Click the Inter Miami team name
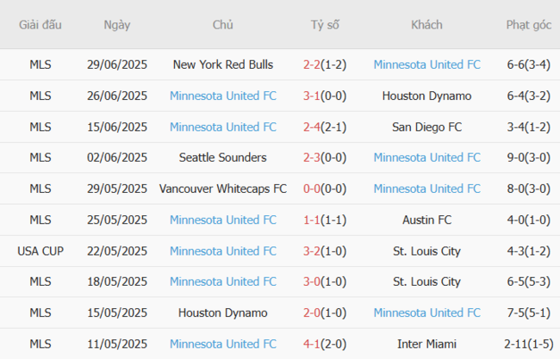Viewport: 560px width, 359px height. [x=426, y=344]
